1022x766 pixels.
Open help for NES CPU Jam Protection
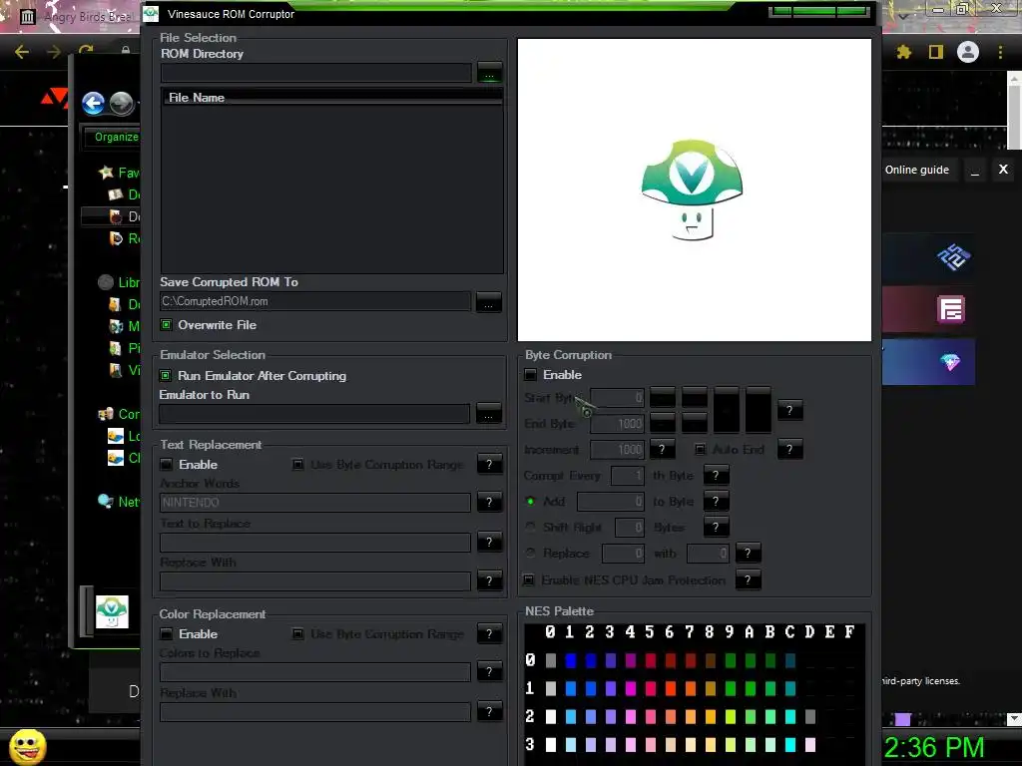pos(749,579)
